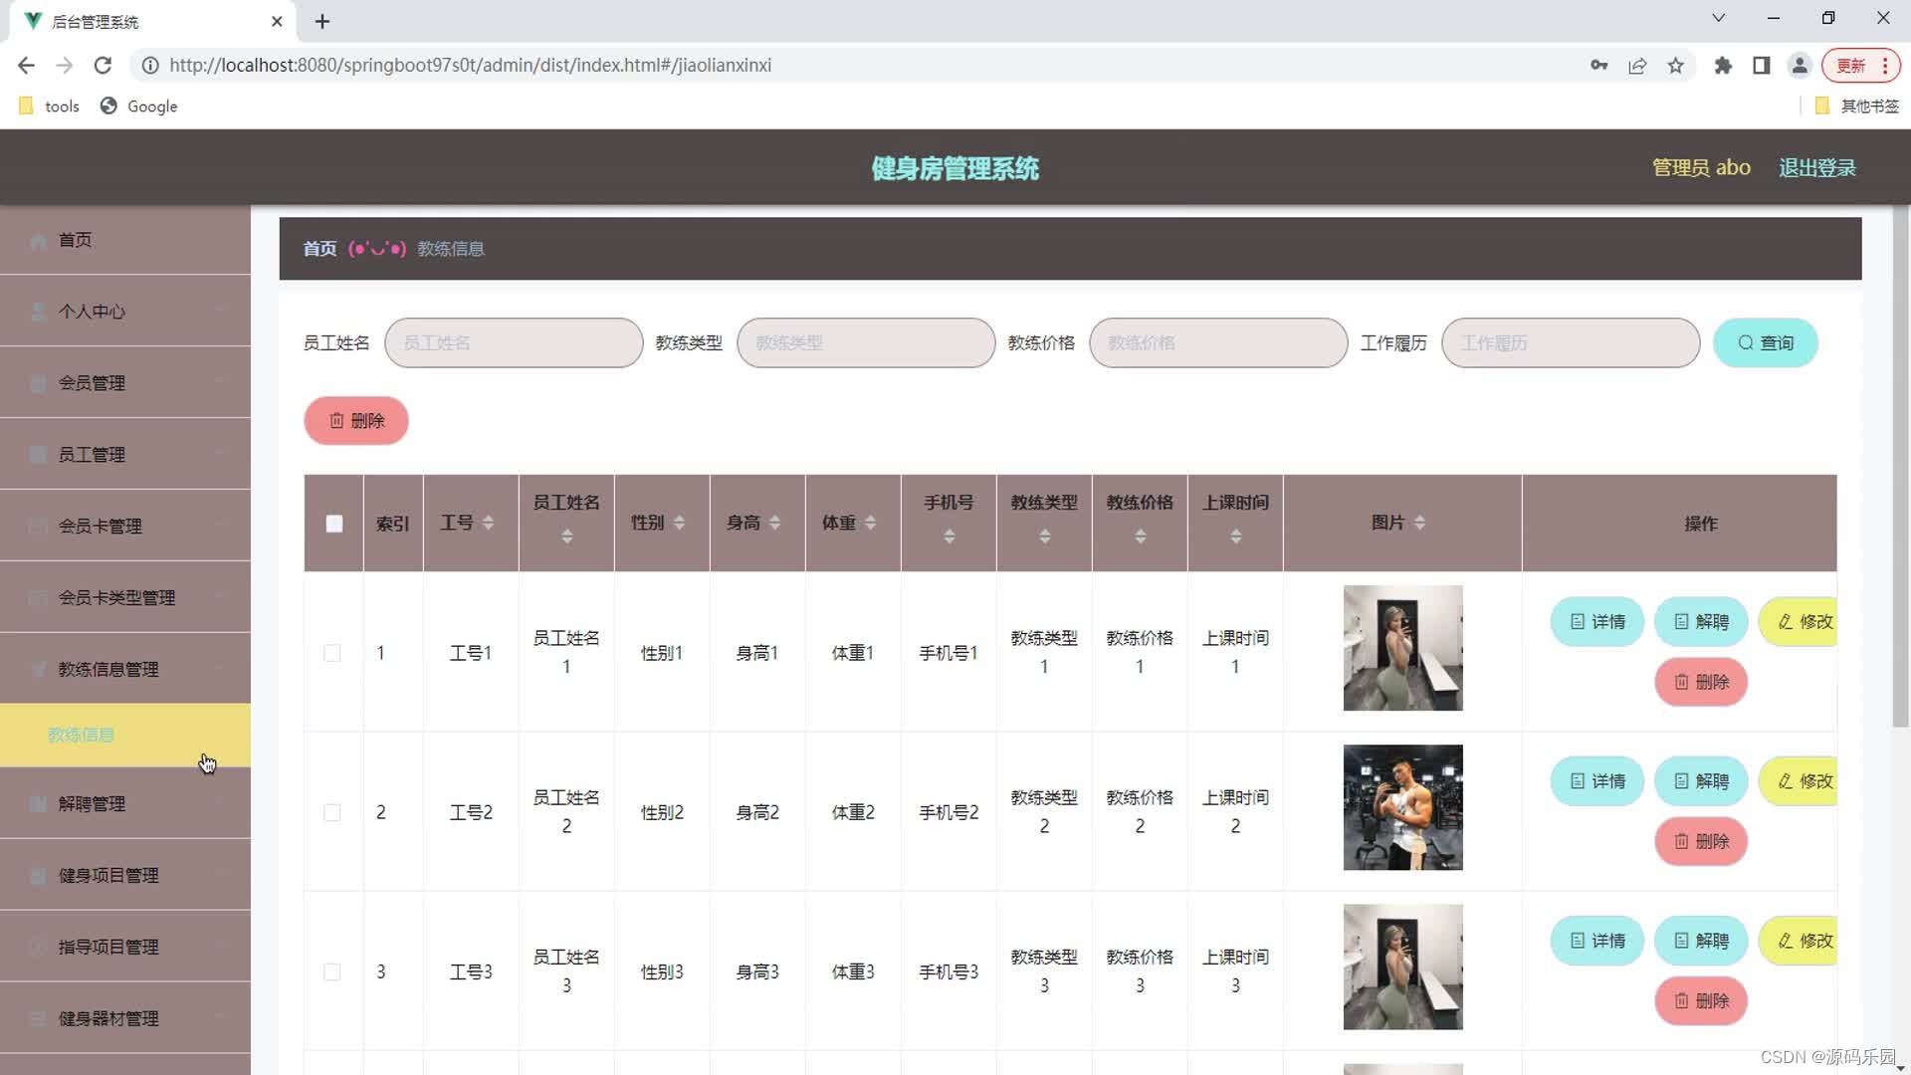Click the 健身器材管理 sidebar icon

(37, 1018)
